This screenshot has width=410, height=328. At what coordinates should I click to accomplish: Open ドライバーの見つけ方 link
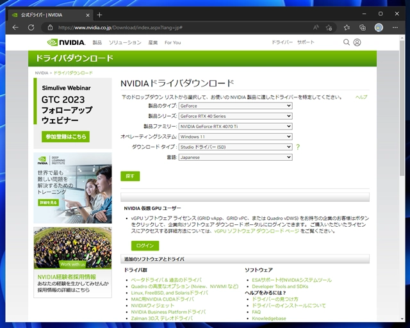pos(275,299)
